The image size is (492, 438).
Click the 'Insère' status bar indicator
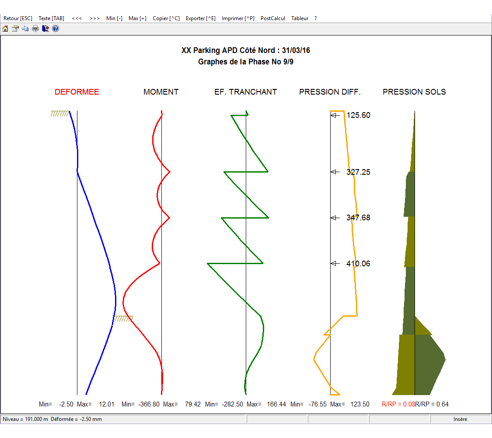[x=460, y=419]
